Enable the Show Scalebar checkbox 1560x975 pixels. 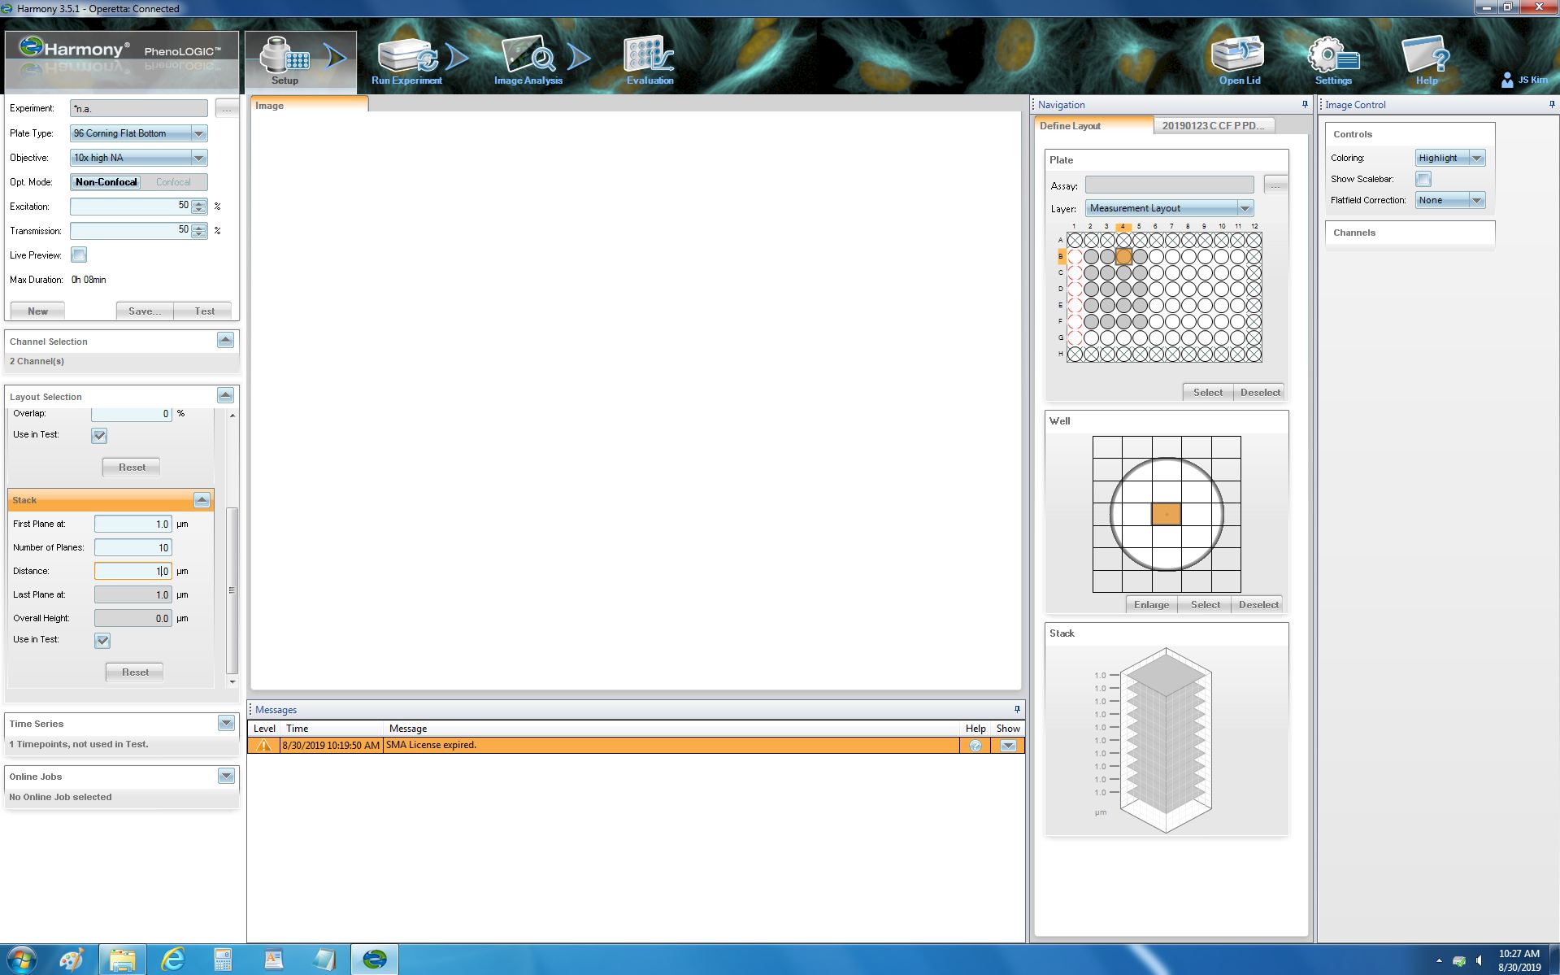click(1423, 179)
